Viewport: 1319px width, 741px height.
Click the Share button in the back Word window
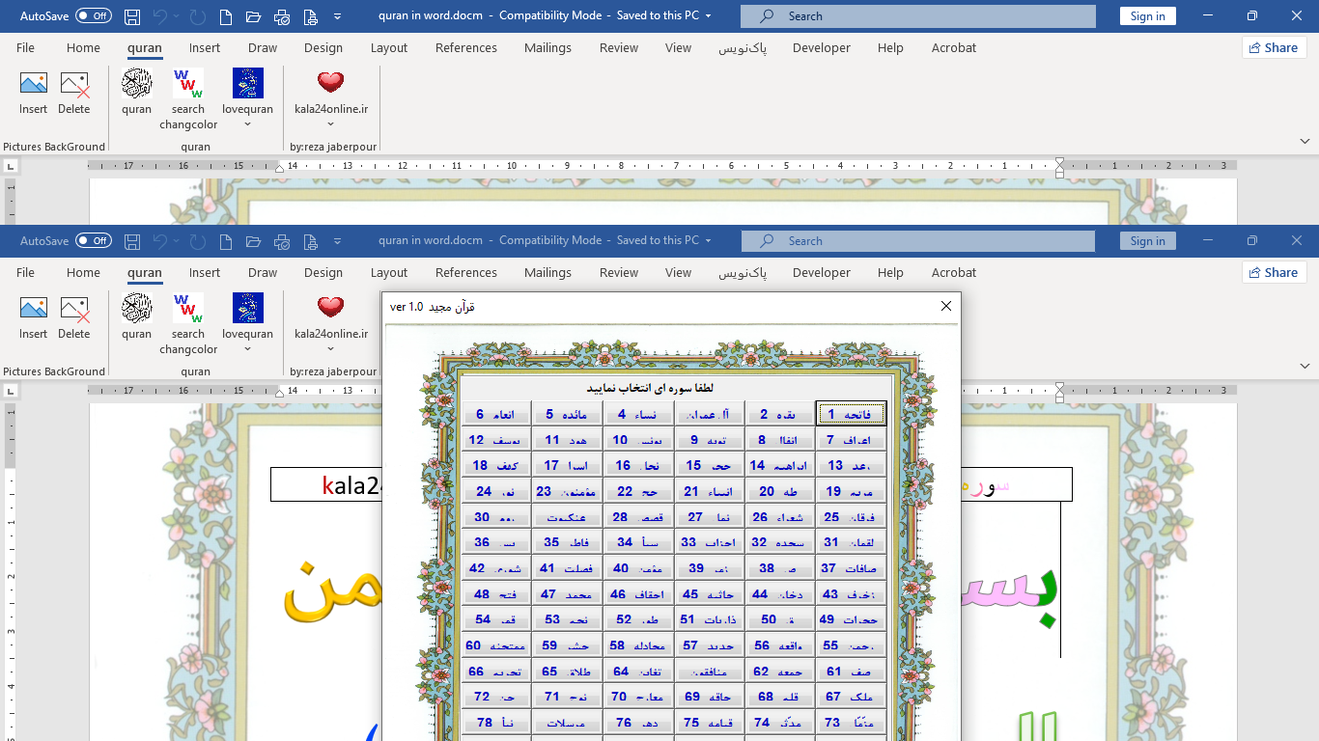1275,48
